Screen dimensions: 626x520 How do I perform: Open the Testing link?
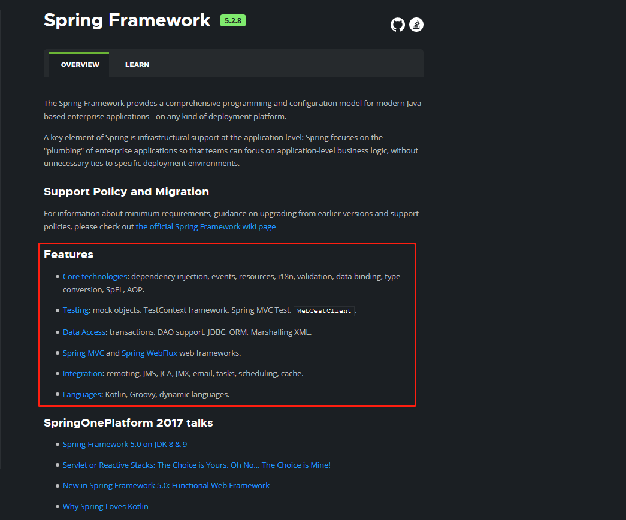tap(75, 310)
